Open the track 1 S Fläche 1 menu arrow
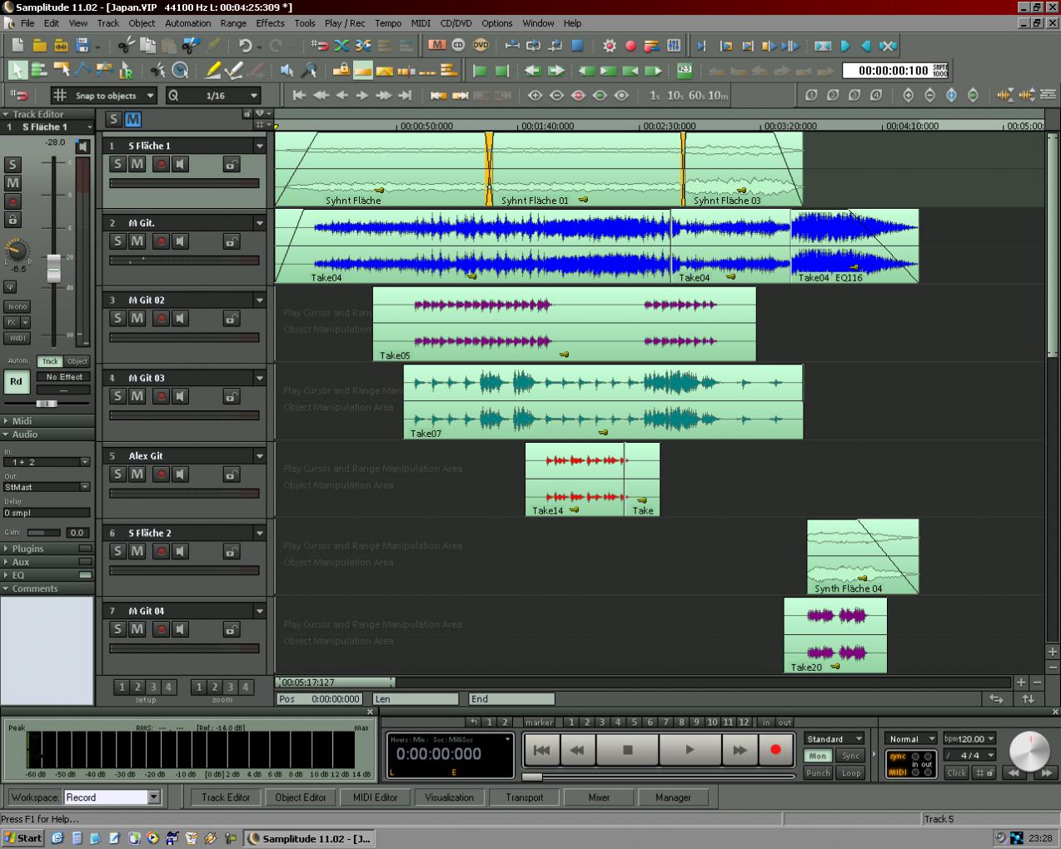Image resolution: width=1061 pixels, height=849 pixels. click(259, 146)
